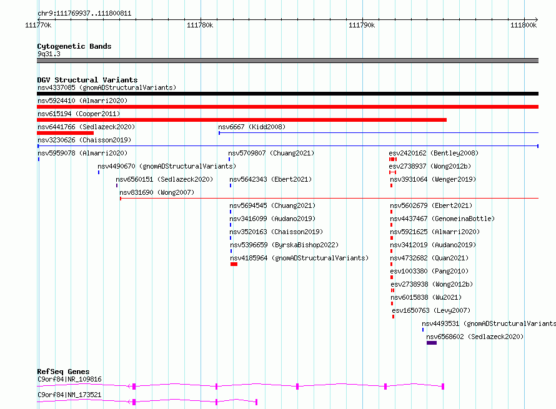
Task: Select the nsv5924410 (Almarri2020) variant label
Action: click(x=82, y=101)
